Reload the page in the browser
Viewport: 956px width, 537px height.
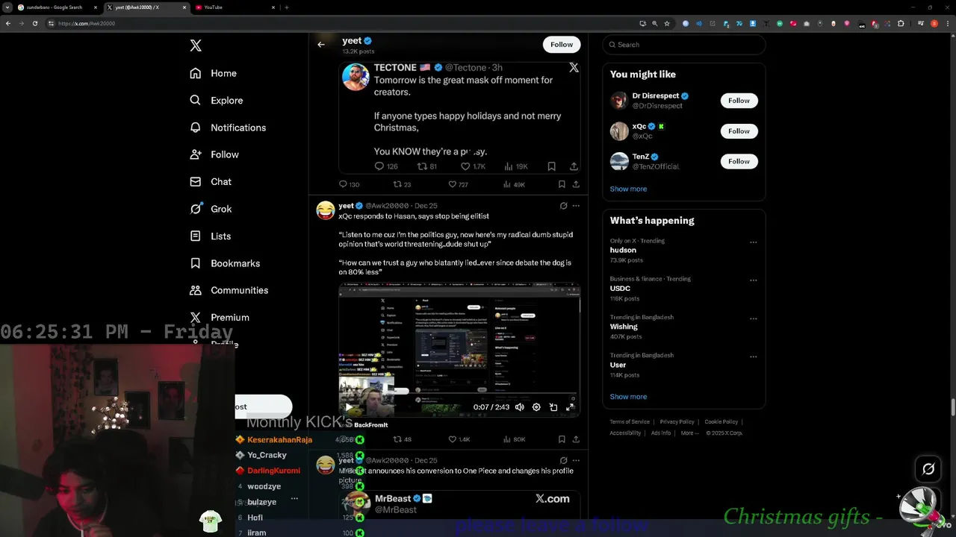(34, 23)
